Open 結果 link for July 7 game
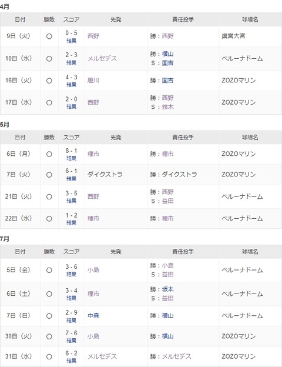The width and height of the screenshot is (282, 367). pos(71,321)
